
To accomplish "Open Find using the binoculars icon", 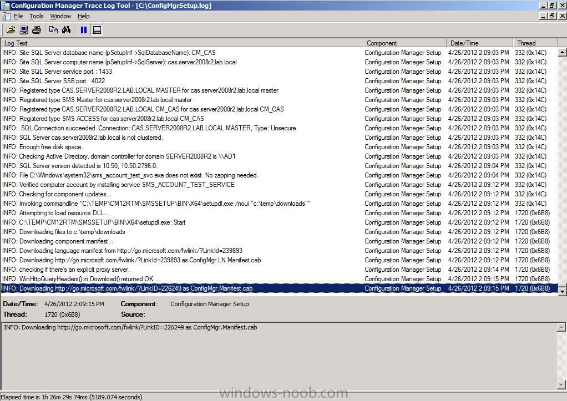I will tap(66, 30).
